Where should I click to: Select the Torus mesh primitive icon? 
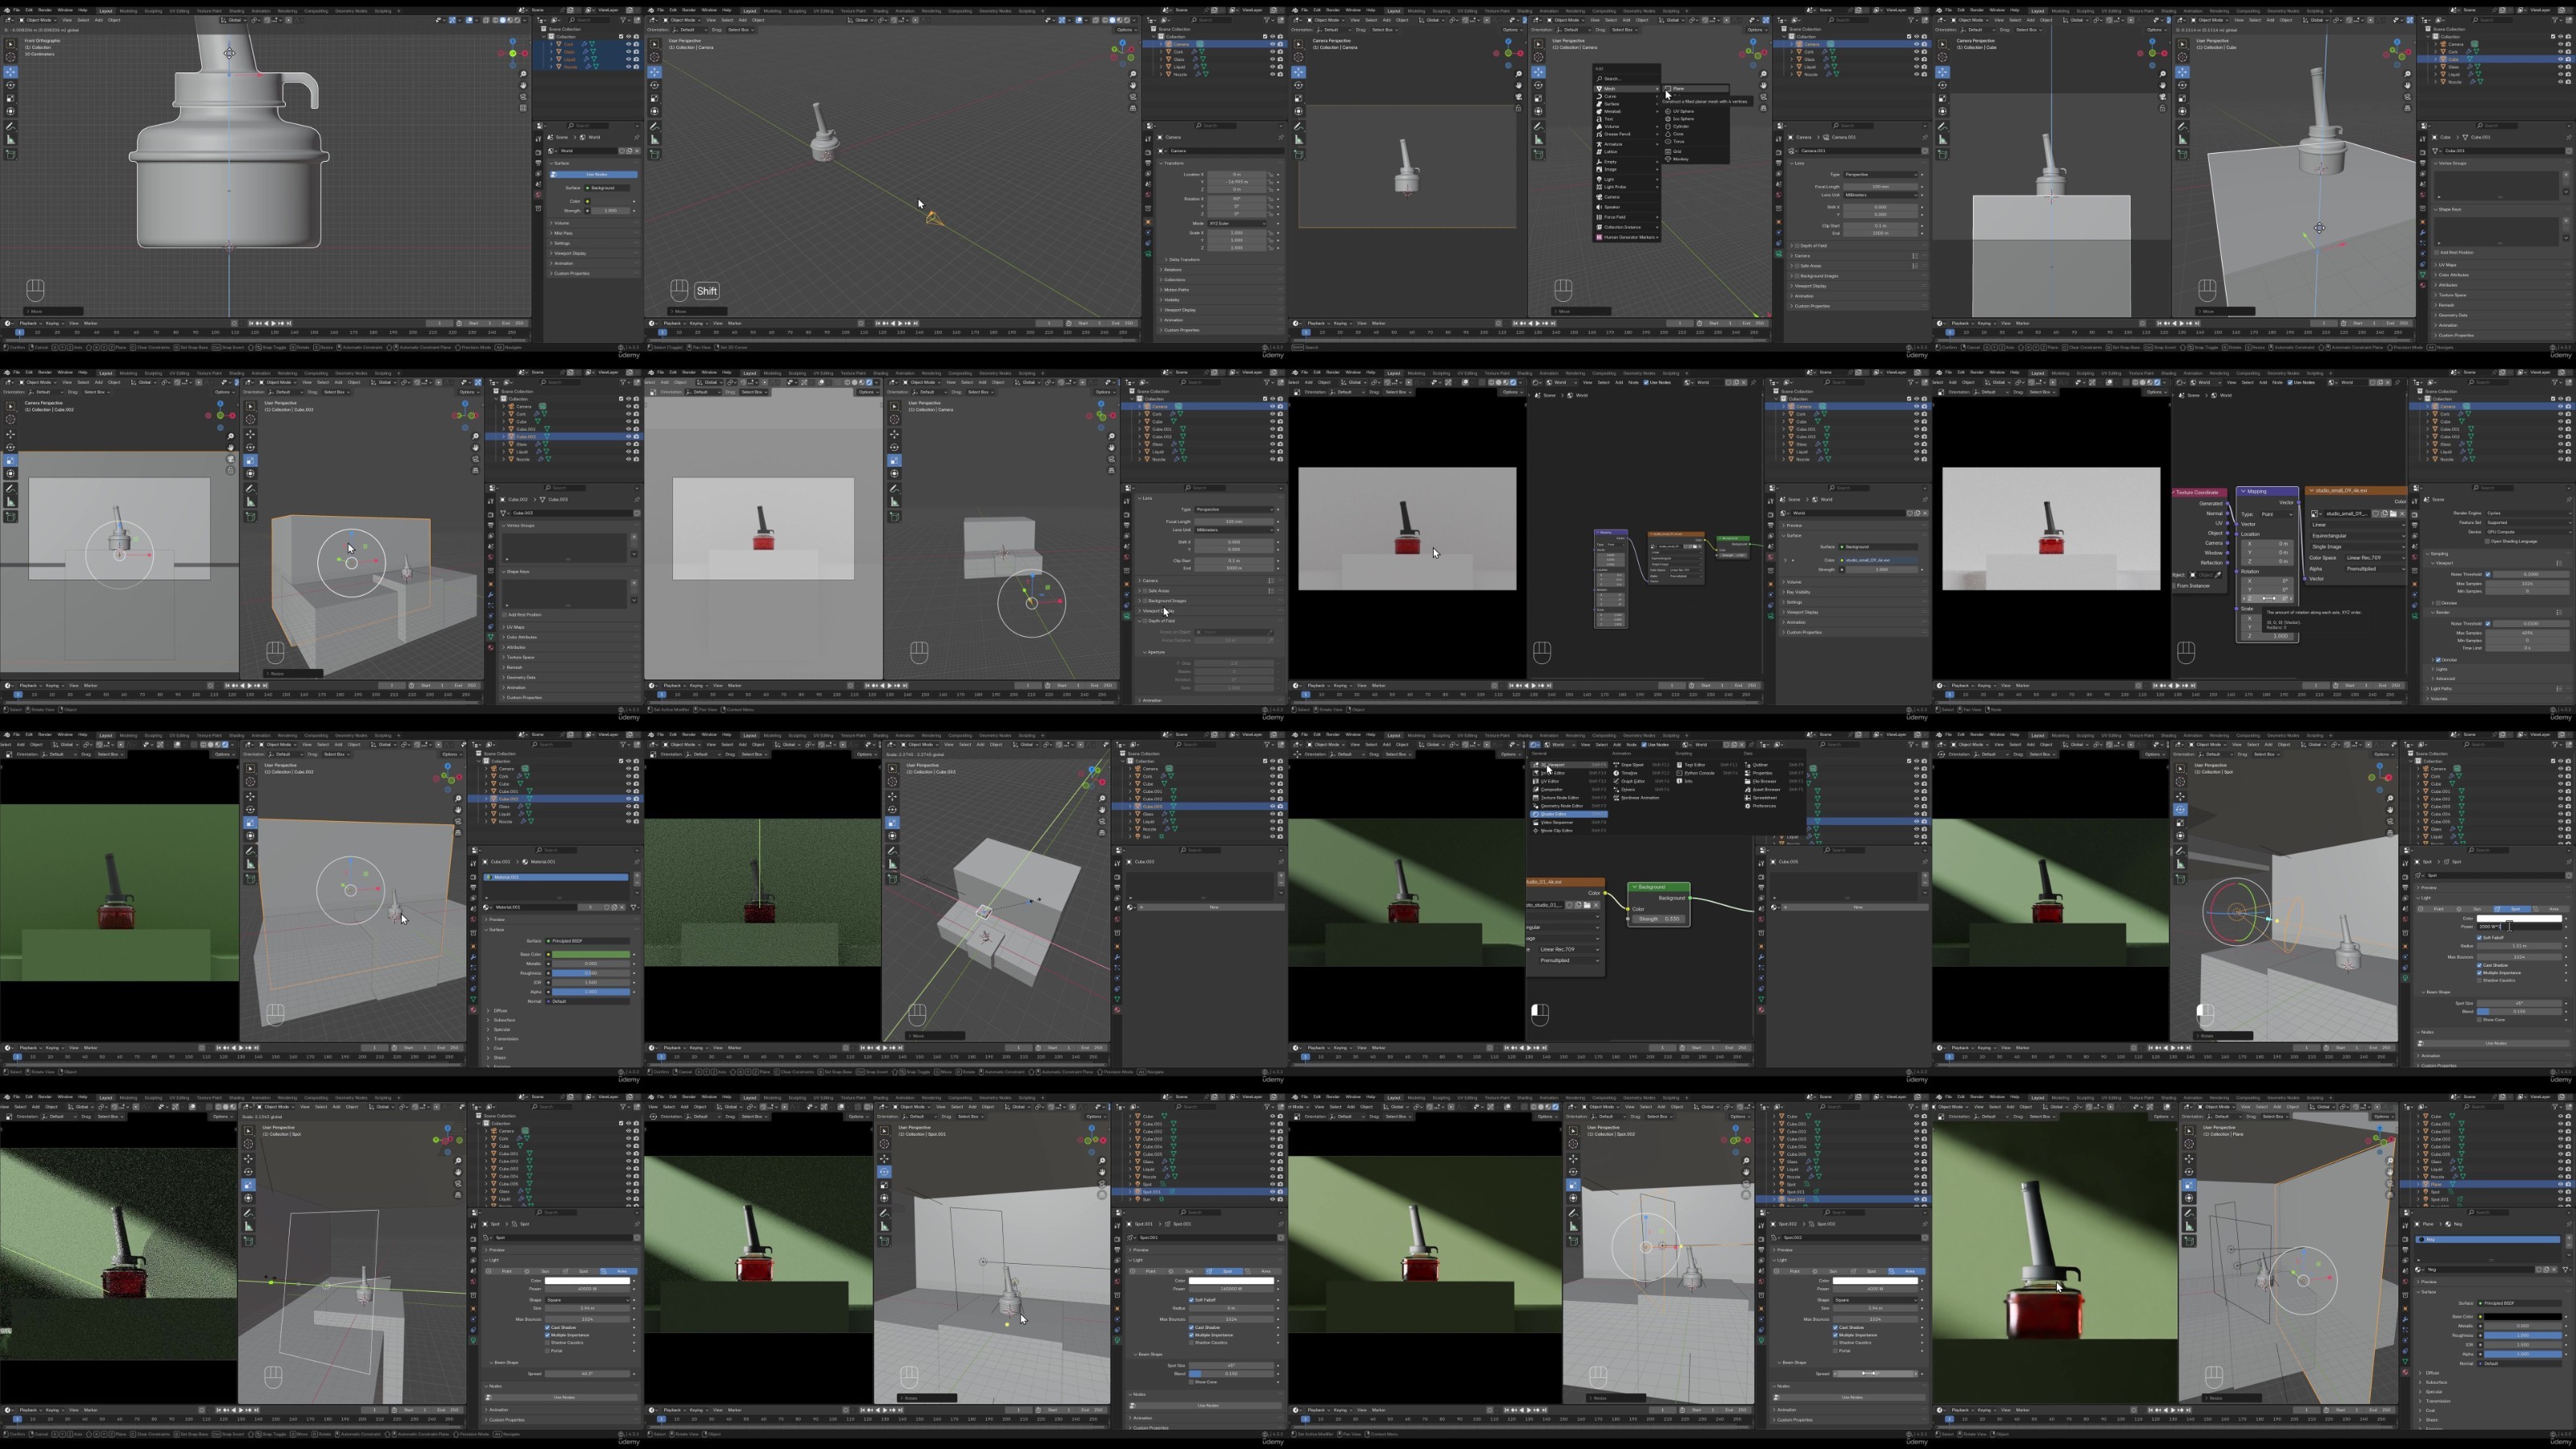pyautogui.click(x=1668, y=142)
